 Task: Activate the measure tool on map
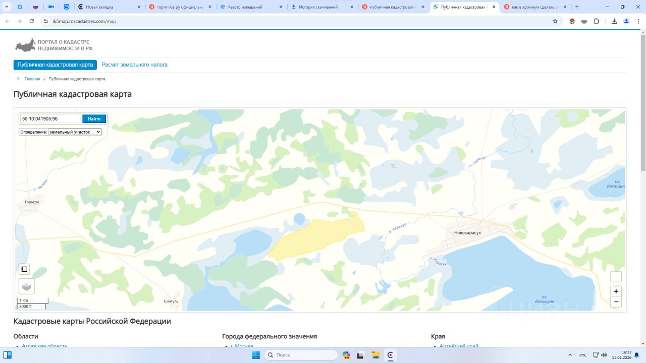tap(24, 269)
